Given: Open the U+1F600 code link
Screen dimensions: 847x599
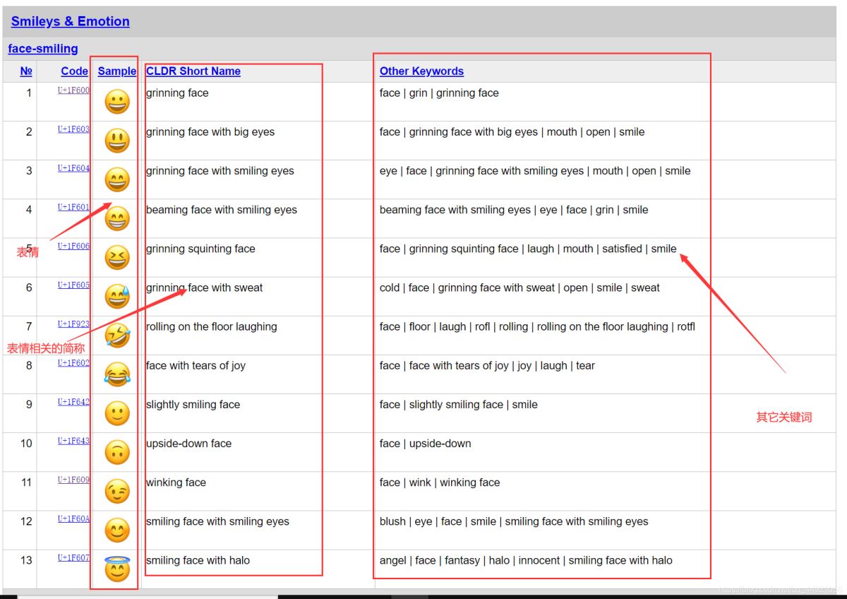Looking at the screenshot, I should pos(73,90).
